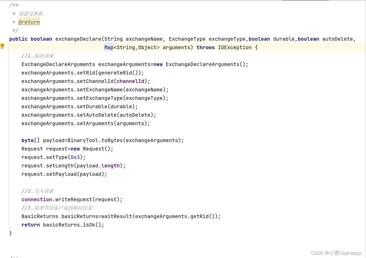Click the setRid(generateRid()) line
The height and width of the screenshot is (258, 366).
click(x=83, y=73)
